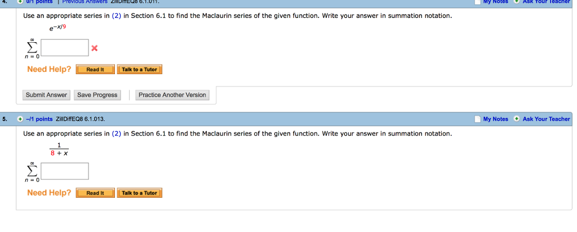Click Ask Your Teacher plus icon in question 5

click(517, 119)
